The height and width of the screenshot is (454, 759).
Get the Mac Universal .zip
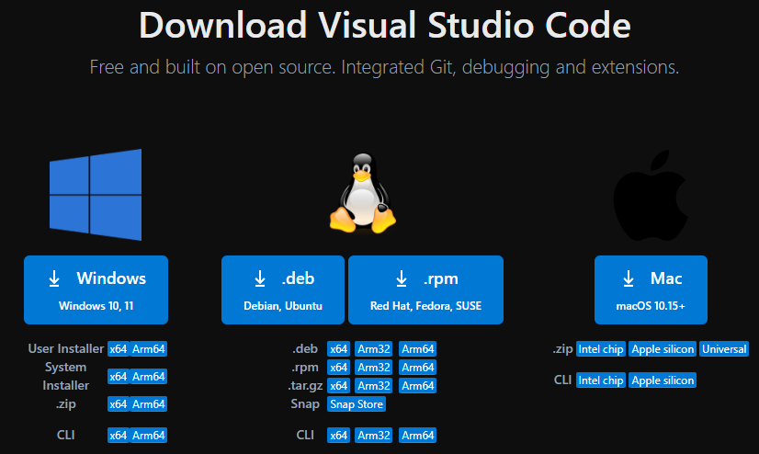click(x=724, y=349)
